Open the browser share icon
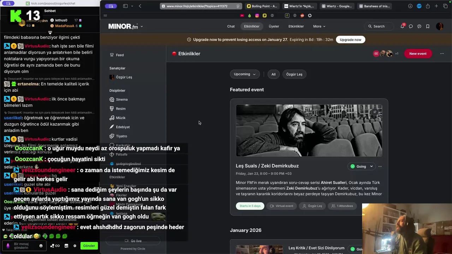This screenshot has width=452, height=254. pyautogui.click(x=428, y=6)
